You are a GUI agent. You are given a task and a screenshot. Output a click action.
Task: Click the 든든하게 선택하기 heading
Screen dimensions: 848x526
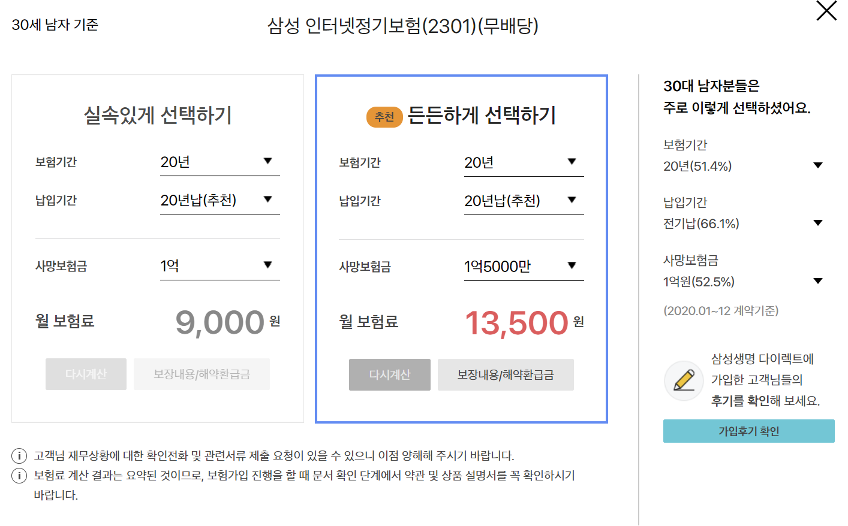click(x=482, y=115)
